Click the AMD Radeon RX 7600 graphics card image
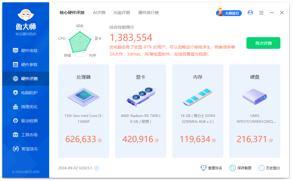The height and width of the screenshot is (181, 293). 140,96
